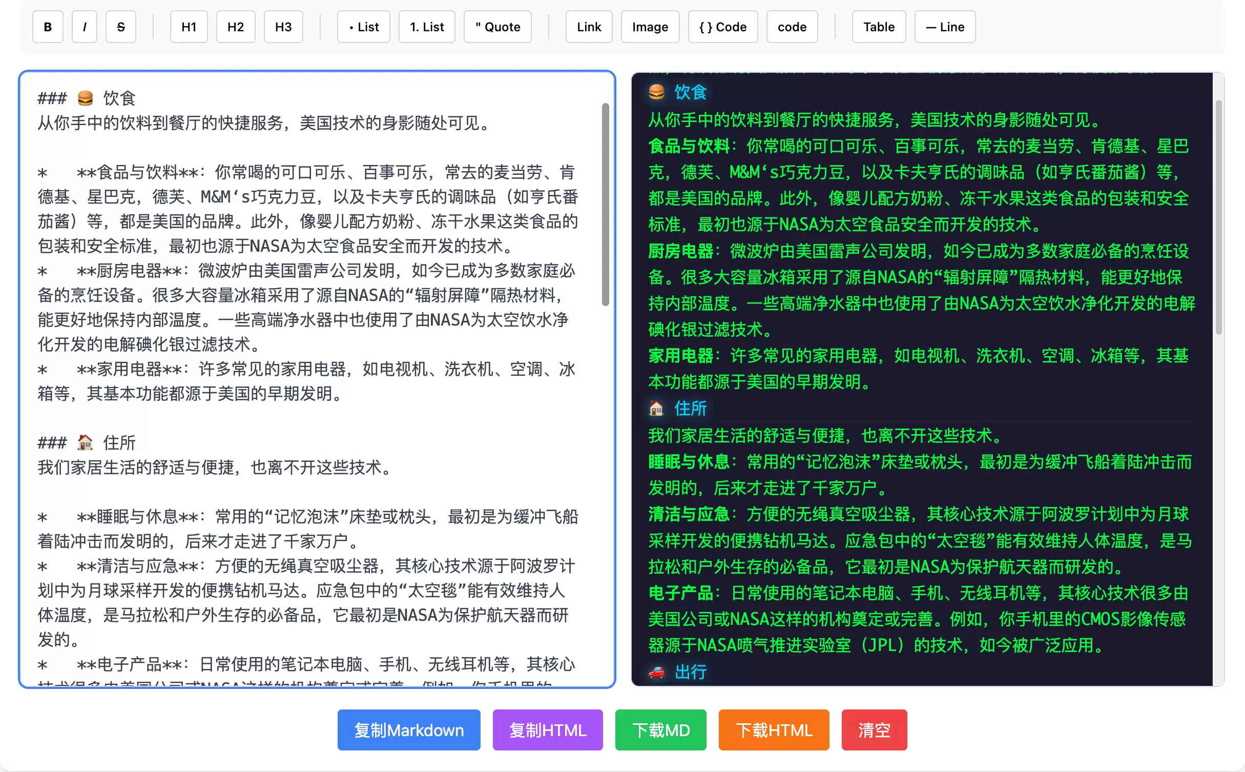Click **睡眠与休息** in the markdown editor

[138, 517]
